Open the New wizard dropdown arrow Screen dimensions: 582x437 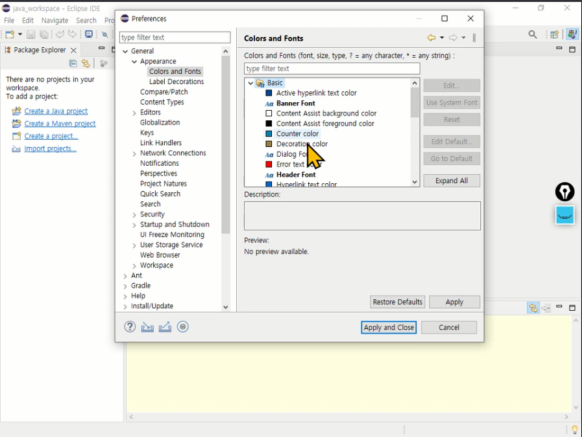[20, 34]
